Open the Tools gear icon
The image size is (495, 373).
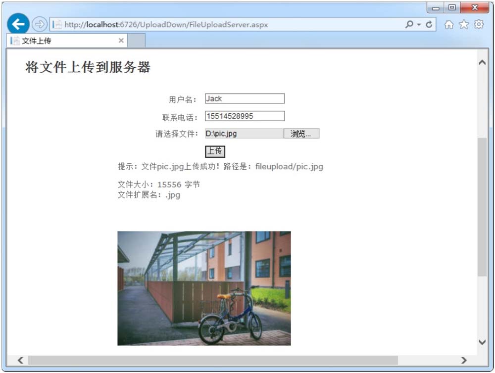(x=479, y=24)
